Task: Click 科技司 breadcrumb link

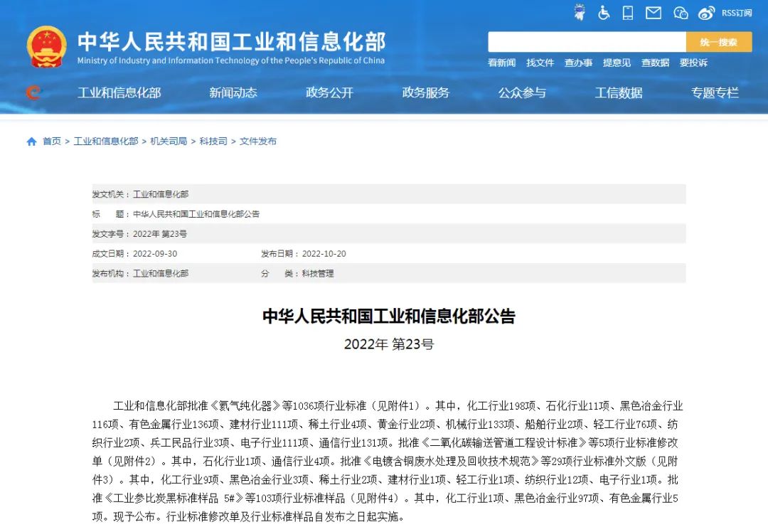Action: [213, 141]
